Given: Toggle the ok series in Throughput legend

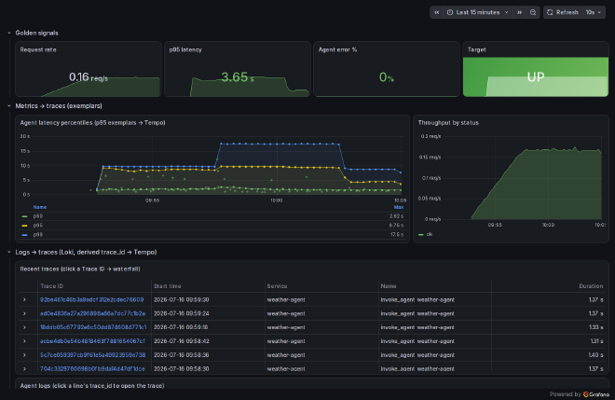Looking at the screenshot, I should [430, 234].
